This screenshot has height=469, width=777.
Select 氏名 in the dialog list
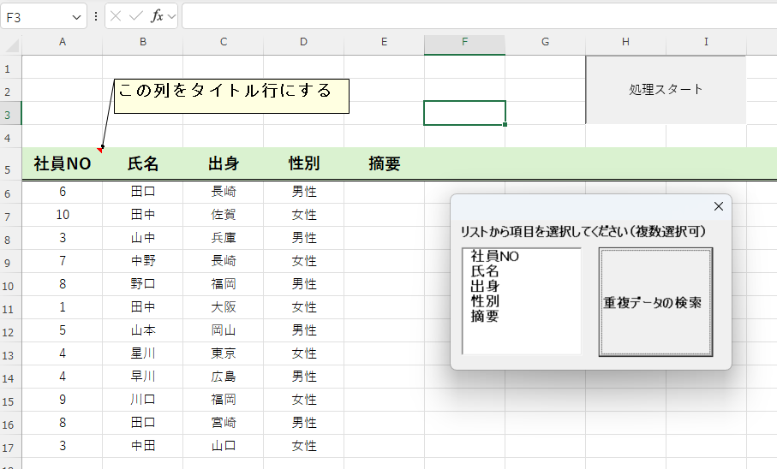click(x=484, y=270)
